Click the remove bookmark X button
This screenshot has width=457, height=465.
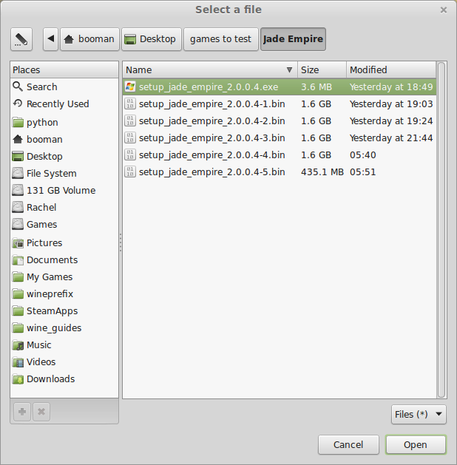point(41,412)
